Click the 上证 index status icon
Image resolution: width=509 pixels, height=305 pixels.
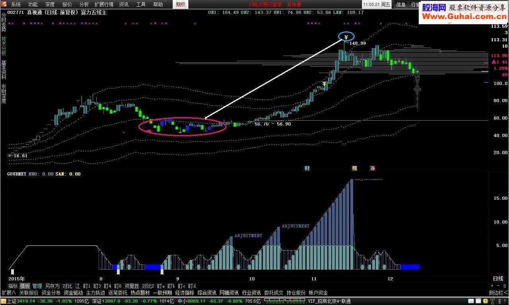tap(4, 301)
